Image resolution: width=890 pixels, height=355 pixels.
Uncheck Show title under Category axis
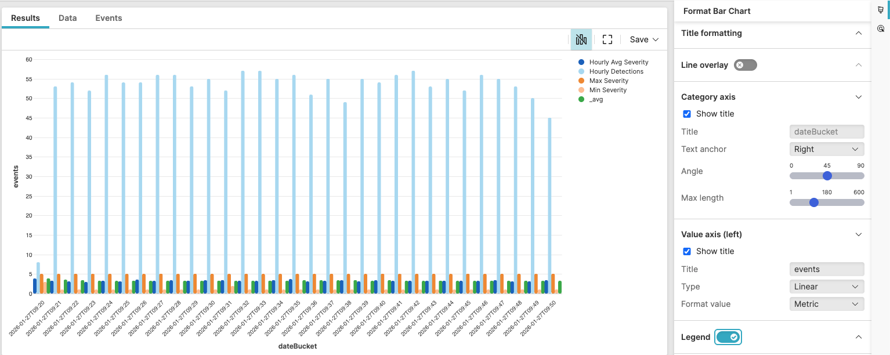click(x=687, y=114)
